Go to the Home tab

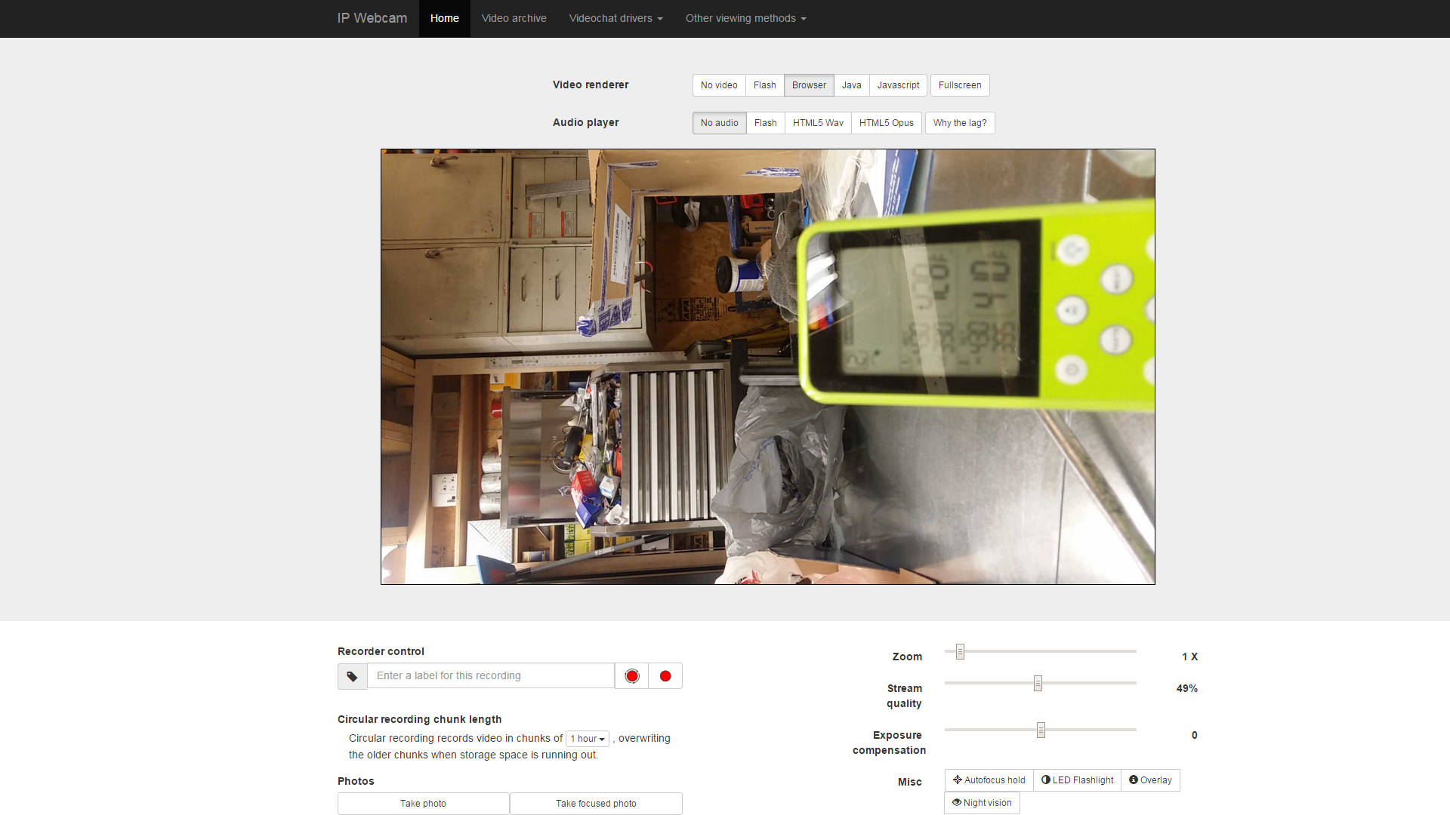tap(444, 18)
